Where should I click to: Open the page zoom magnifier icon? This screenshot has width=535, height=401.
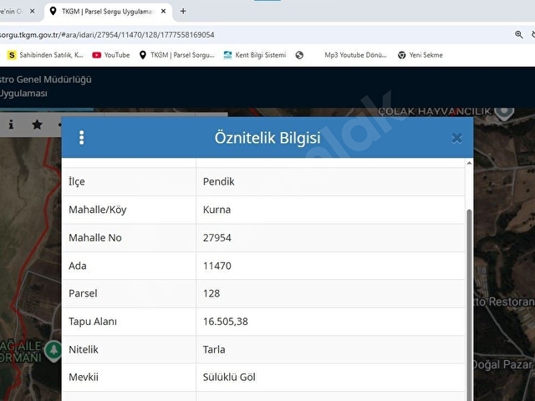click(x=519, y=34)
